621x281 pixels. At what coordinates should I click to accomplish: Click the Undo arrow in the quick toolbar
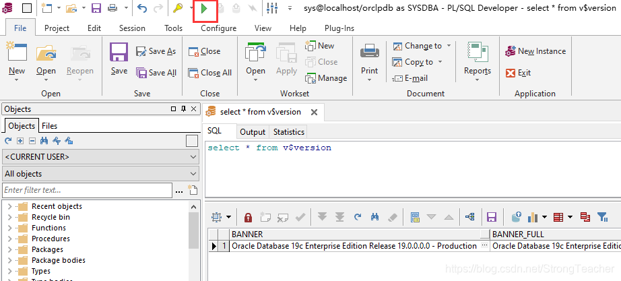[142, 8]
